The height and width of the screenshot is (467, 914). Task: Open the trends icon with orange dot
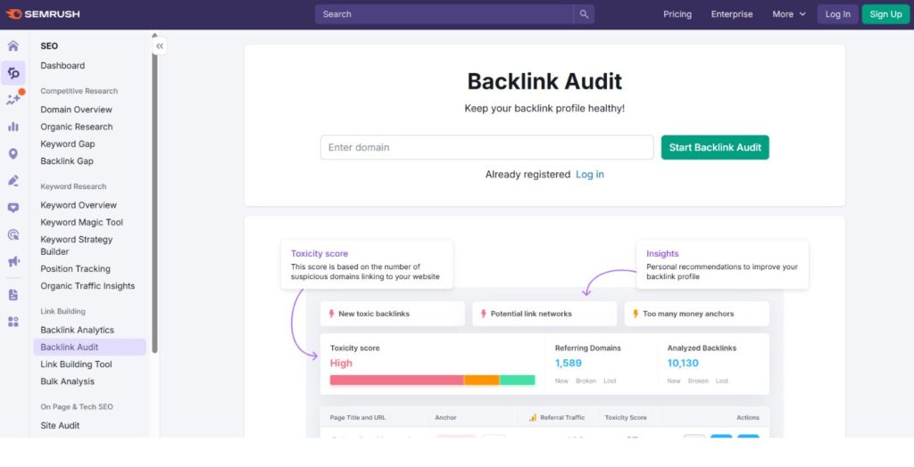coord(13,99)
